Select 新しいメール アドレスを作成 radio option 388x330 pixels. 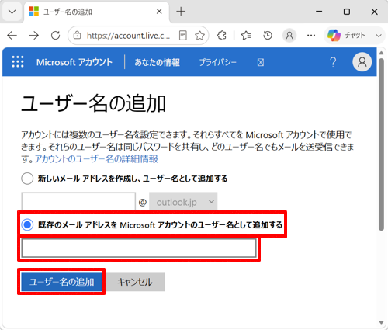(27, 179)
